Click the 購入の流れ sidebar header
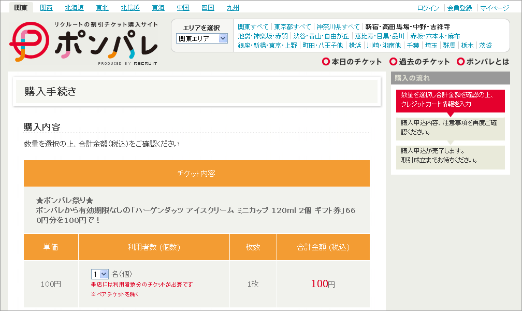The width and height of the screenshot is (522, 311). [x=451, y=78]
